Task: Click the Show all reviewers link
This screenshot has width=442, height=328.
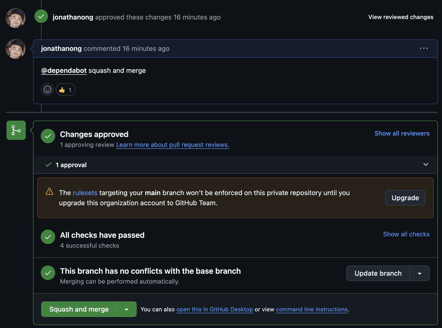Action: tap(402, 133)
